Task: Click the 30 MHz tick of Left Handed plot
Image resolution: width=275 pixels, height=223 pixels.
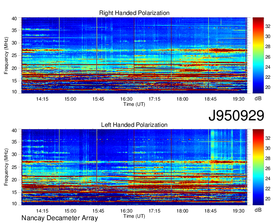Action: (15, 155)
